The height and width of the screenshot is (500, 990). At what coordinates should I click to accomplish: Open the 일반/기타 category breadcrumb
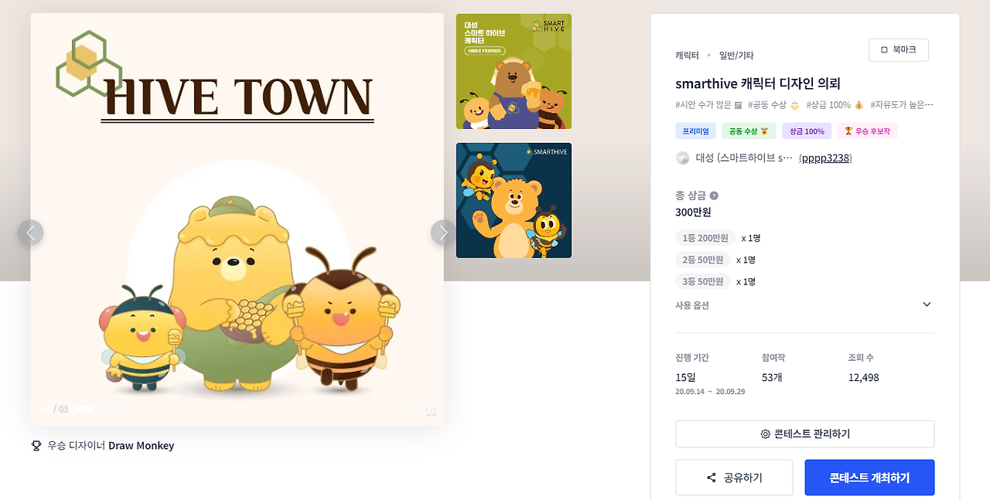[736, 56]
